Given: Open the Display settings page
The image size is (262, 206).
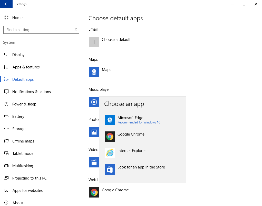Looking at the screenshot, I should pyautogui.click(x=18, y=55).
